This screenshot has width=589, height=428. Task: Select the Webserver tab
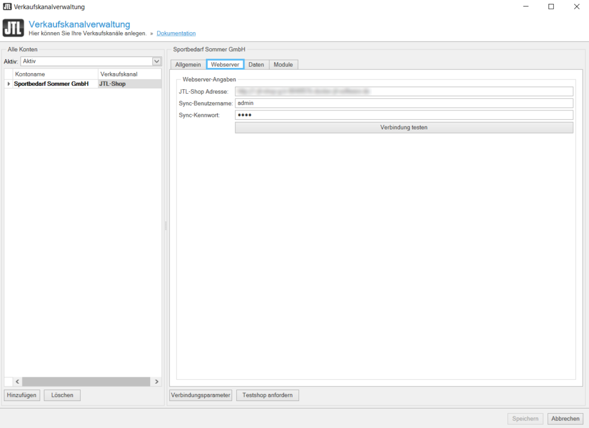[x=225, y=64]
